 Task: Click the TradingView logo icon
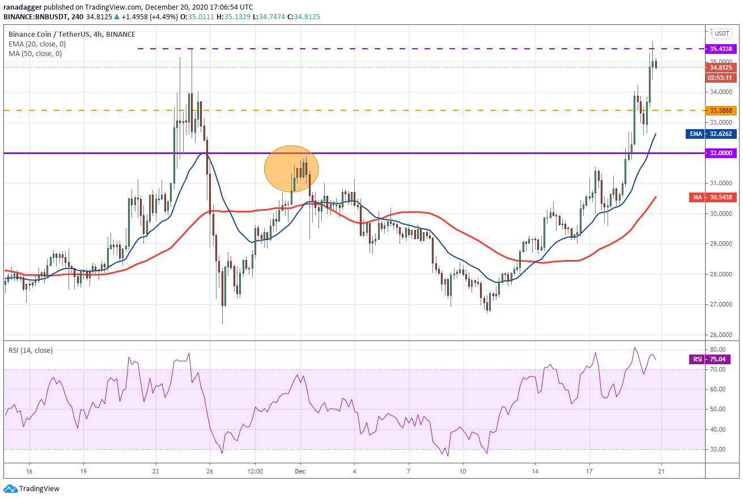(10, 488)
